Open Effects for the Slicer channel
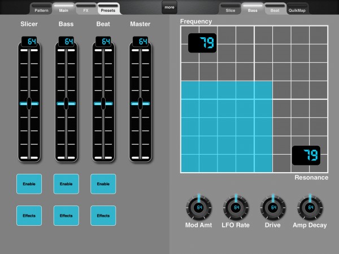Viewport: 339px width, 254px height. point(29,216)
